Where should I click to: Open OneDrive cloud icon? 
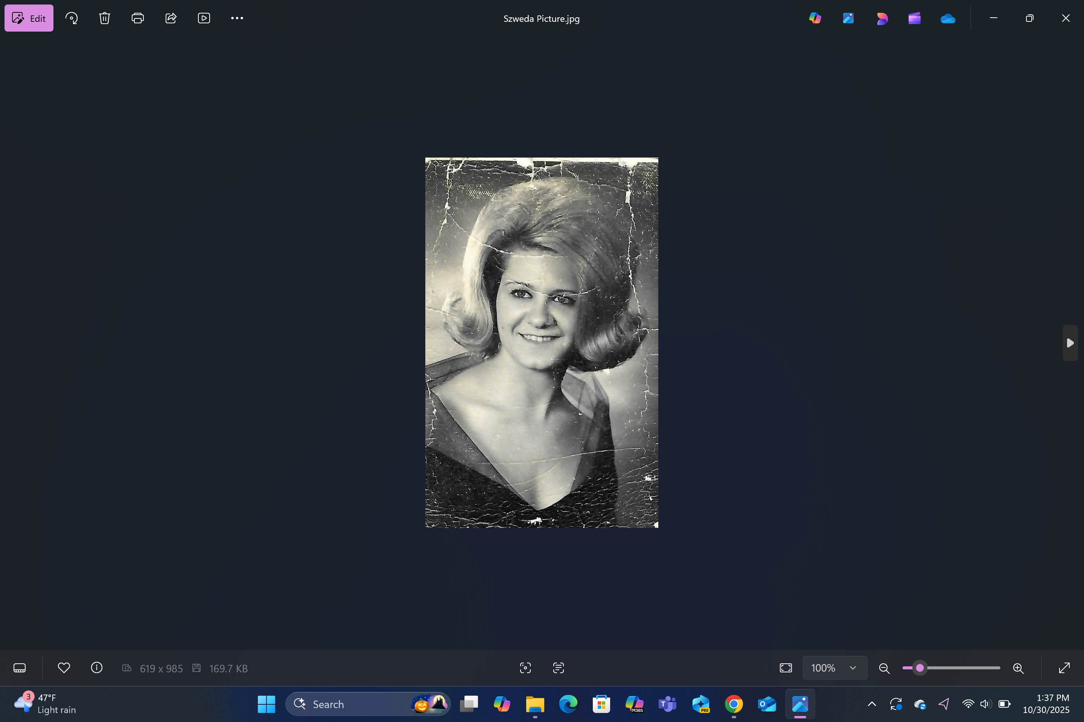pos(948,18)
